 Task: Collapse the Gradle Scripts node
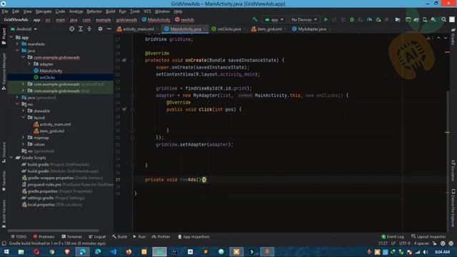pos(11,158)
